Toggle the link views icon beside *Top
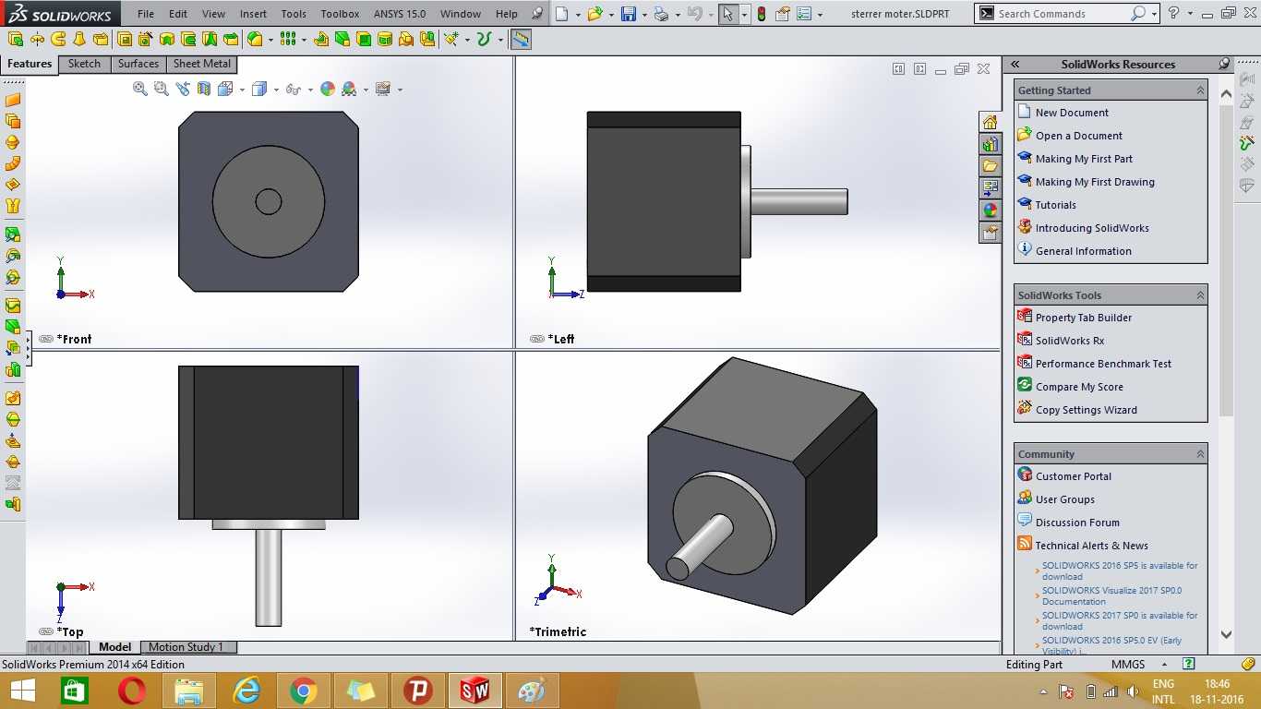Image resolution: width=1261 pixels, height=709 pixels. (46, 631)
